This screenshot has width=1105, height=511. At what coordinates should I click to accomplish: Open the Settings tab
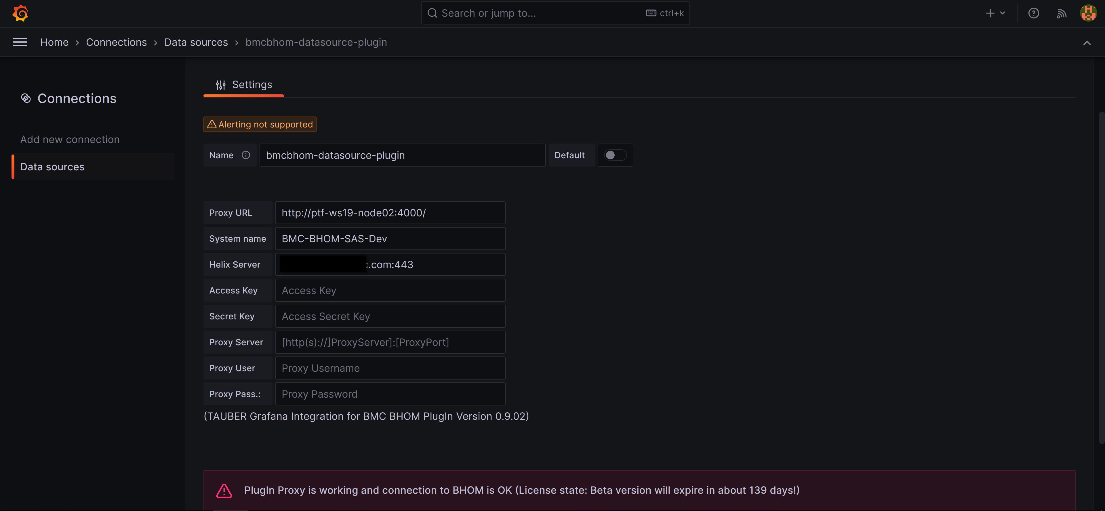point(244,85)
